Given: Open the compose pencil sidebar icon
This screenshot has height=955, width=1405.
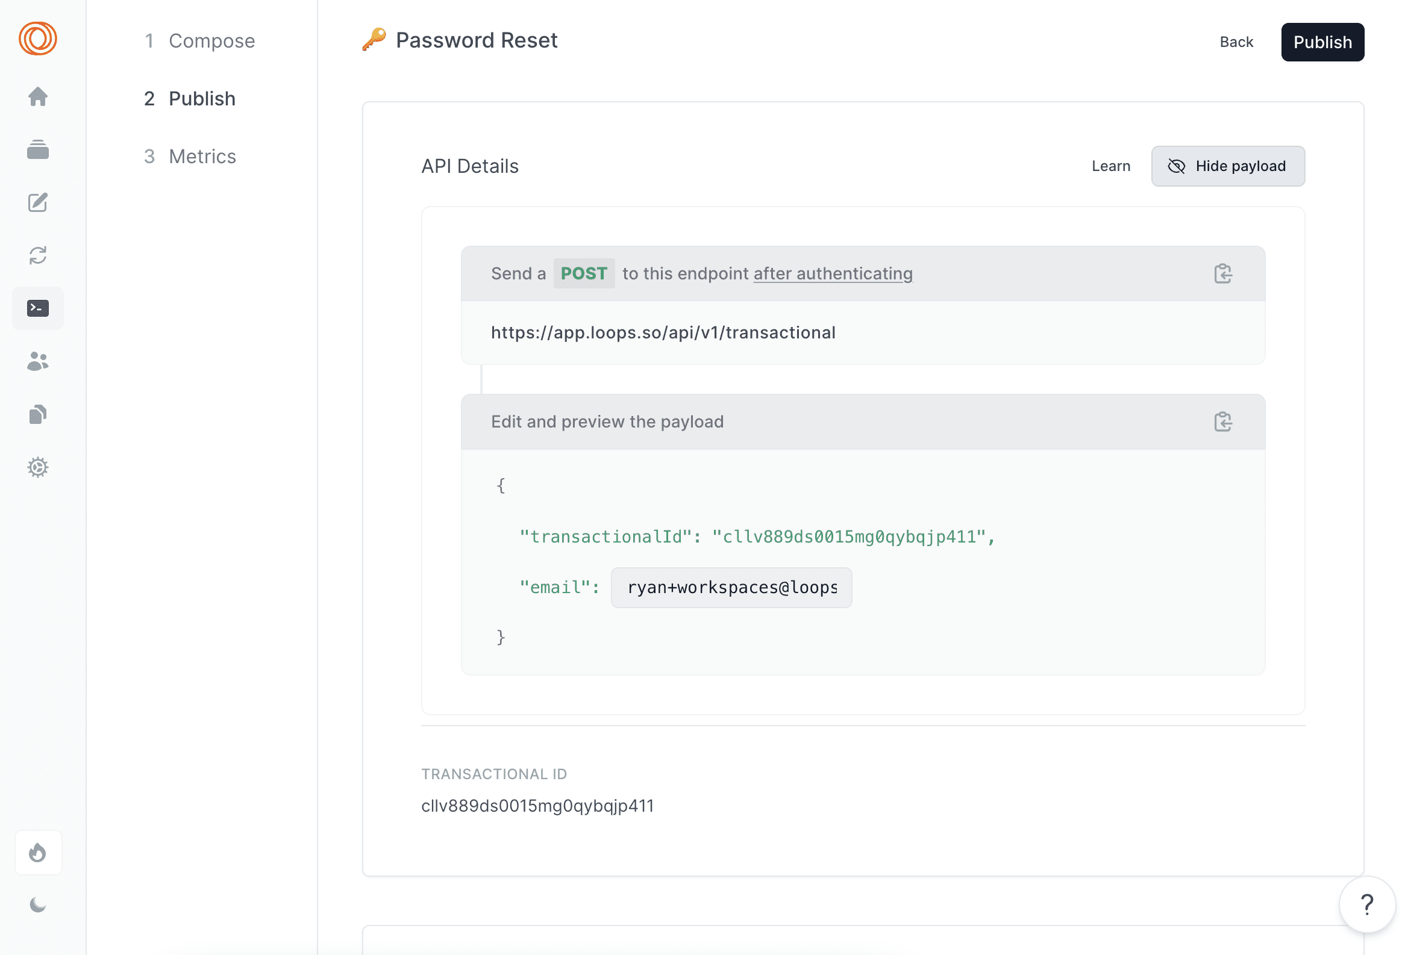Looking at the screenshot, I should (37, 202).
